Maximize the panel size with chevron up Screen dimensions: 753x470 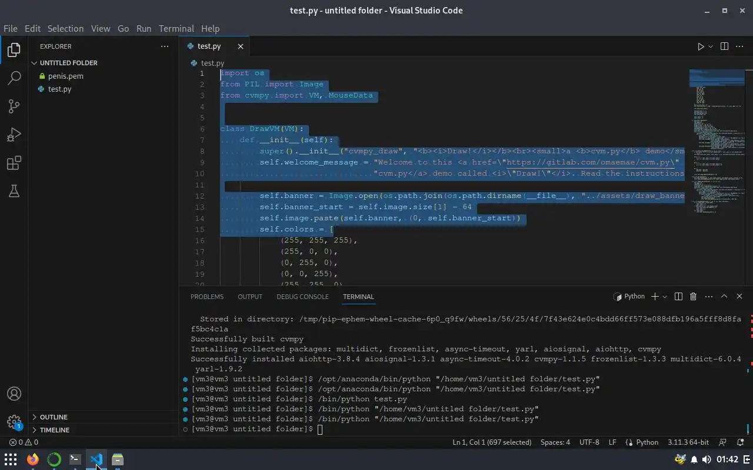[x=724, y=297]
